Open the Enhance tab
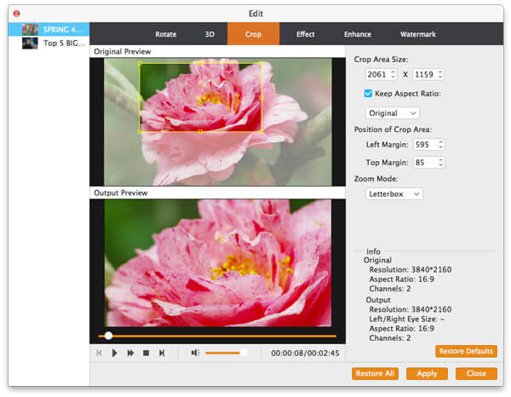The image size is (511, 397). pos(358,34)
